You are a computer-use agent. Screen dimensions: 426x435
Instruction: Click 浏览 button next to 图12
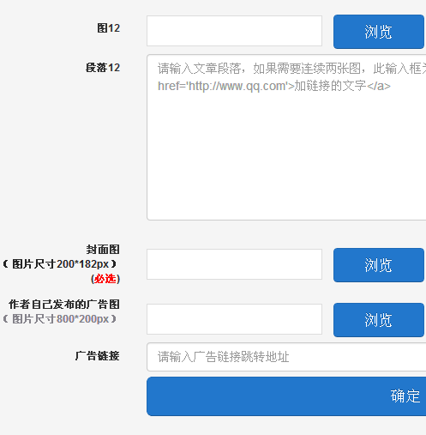pyautogui.click(x=379, y=32)
